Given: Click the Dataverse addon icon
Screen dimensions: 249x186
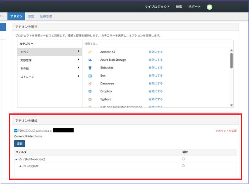Looking at the screenshot, I should 90,83.
